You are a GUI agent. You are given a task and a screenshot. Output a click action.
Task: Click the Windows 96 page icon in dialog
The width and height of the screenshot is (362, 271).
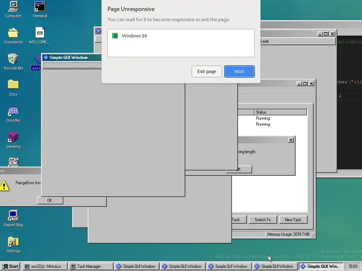tap(115, 36)
